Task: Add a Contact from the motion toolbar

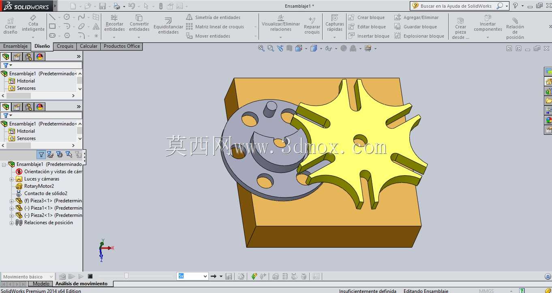Action: [x=294, y=276]
